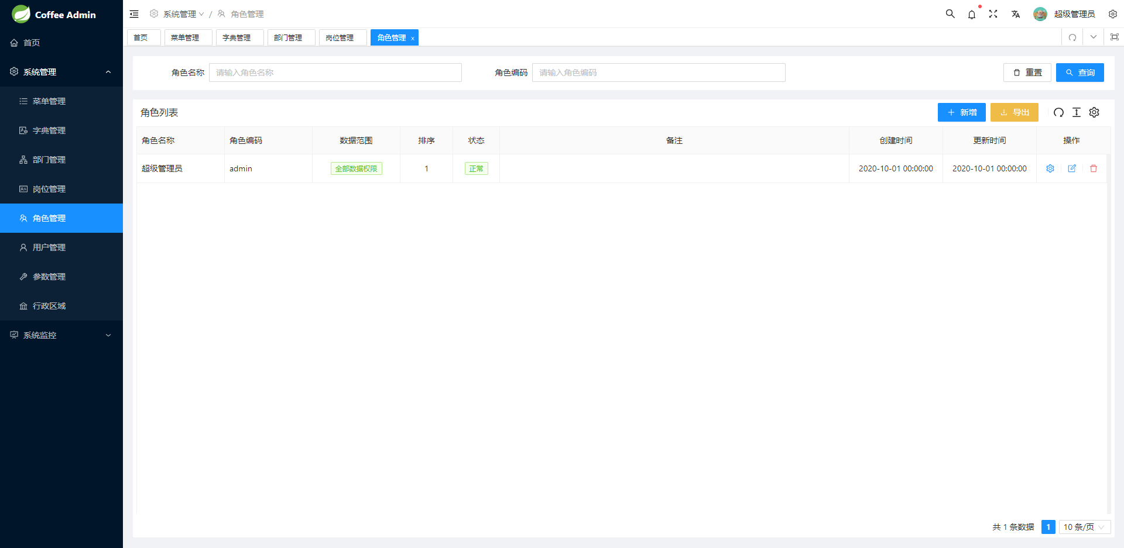Click the 查询 search button
This screenshot has height=548, width=1124.
click(1080, 73)
